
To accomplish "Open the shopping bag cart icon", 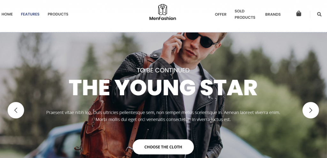I will [x=299, y=14].
